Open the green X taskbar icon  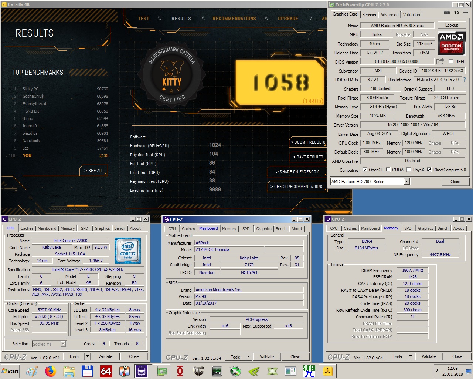272,371
